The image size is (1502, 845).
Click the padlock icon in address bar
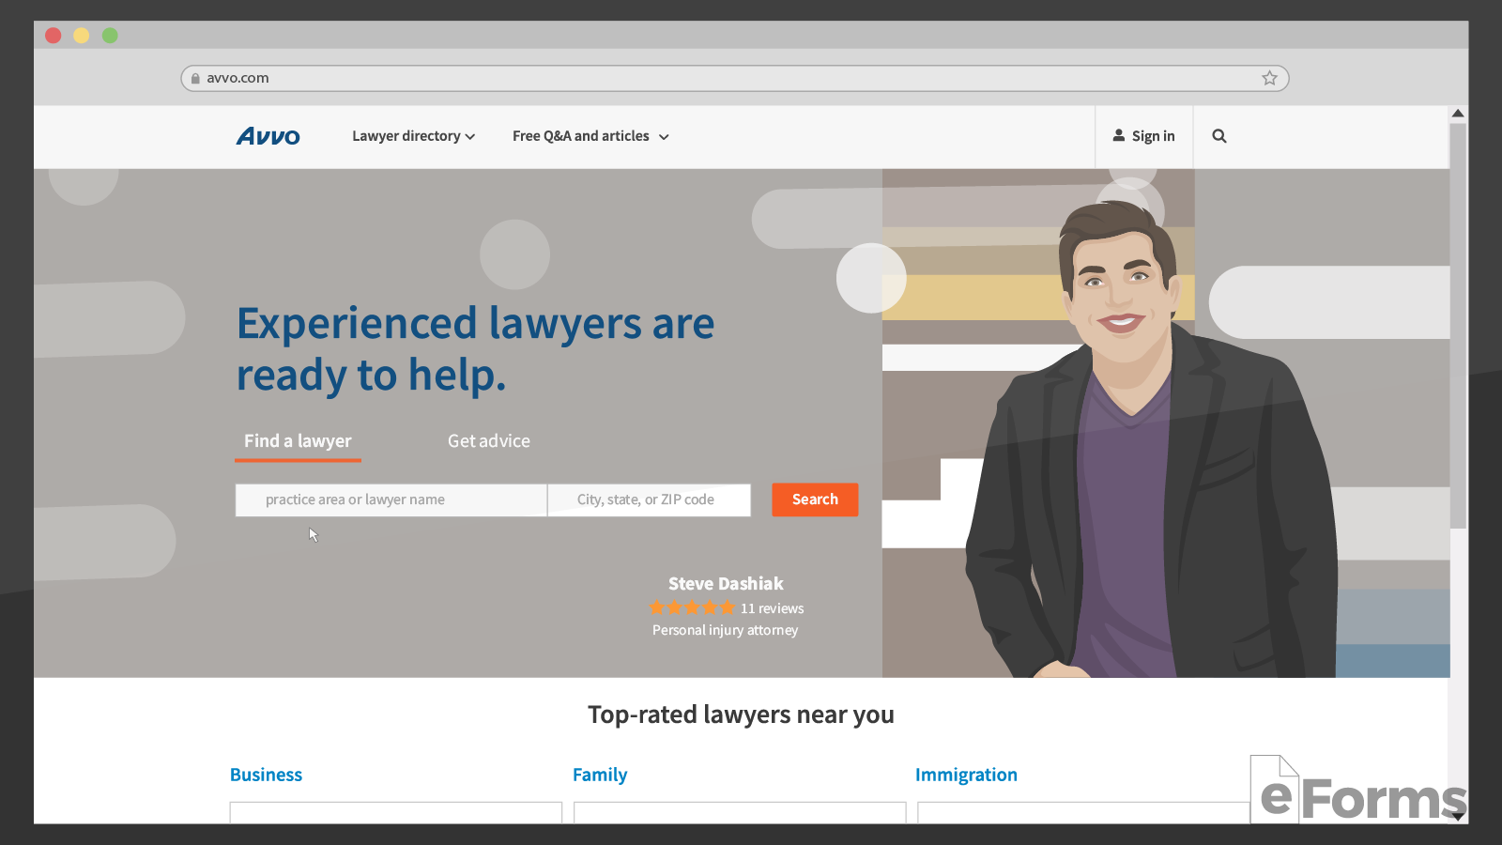[x=195, y=79]
